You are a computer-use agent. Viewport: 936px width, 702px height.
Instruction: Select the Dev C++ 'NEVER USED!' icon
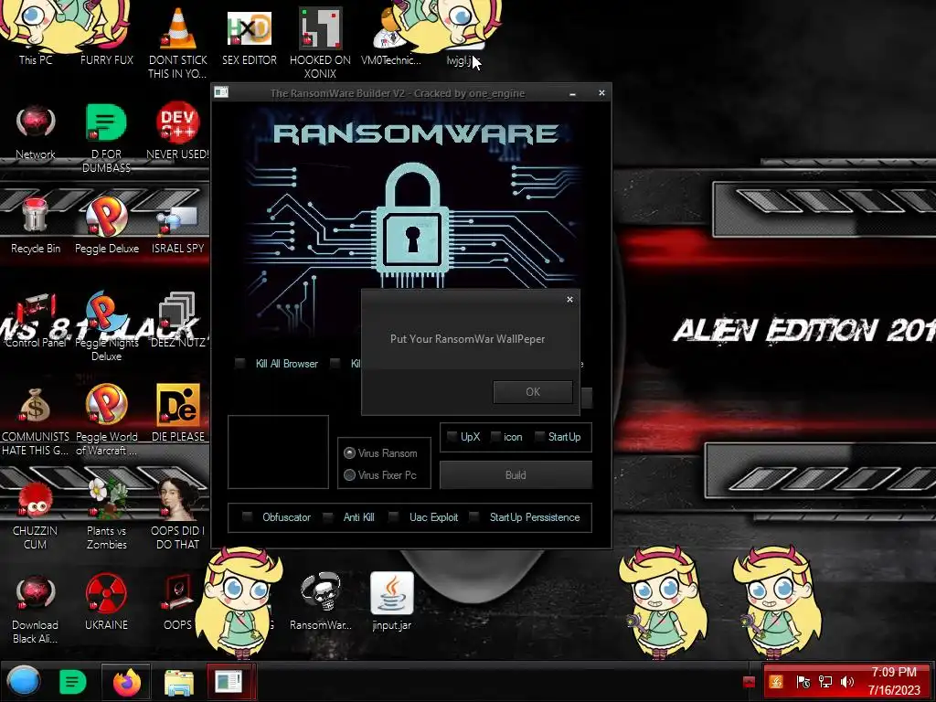(178, 132)
